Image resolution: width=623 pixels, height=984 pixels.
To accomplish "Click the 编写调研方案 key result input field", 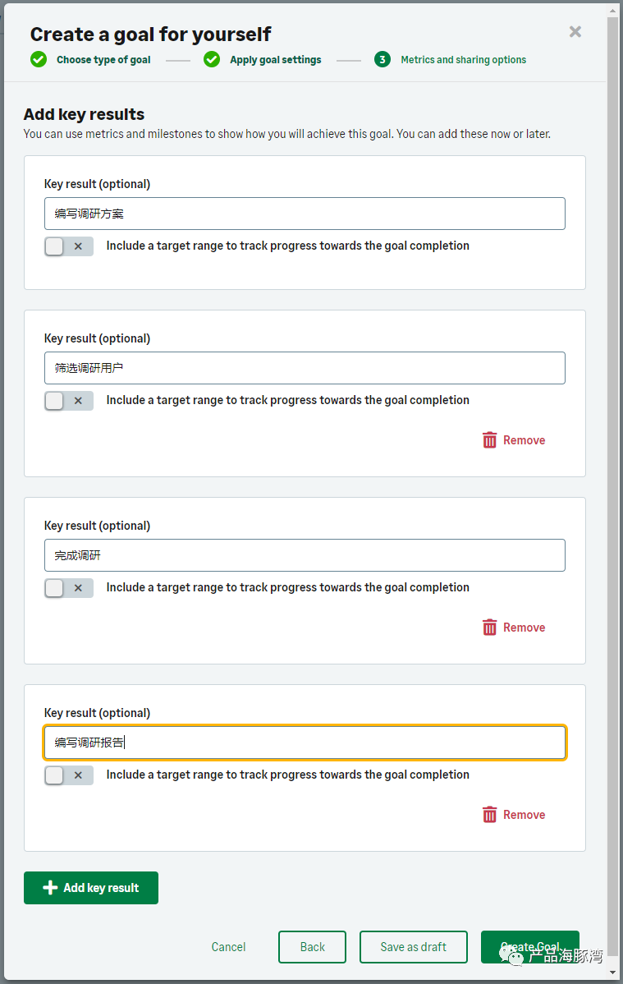I will pyautogui.click(x=305, y=214).
